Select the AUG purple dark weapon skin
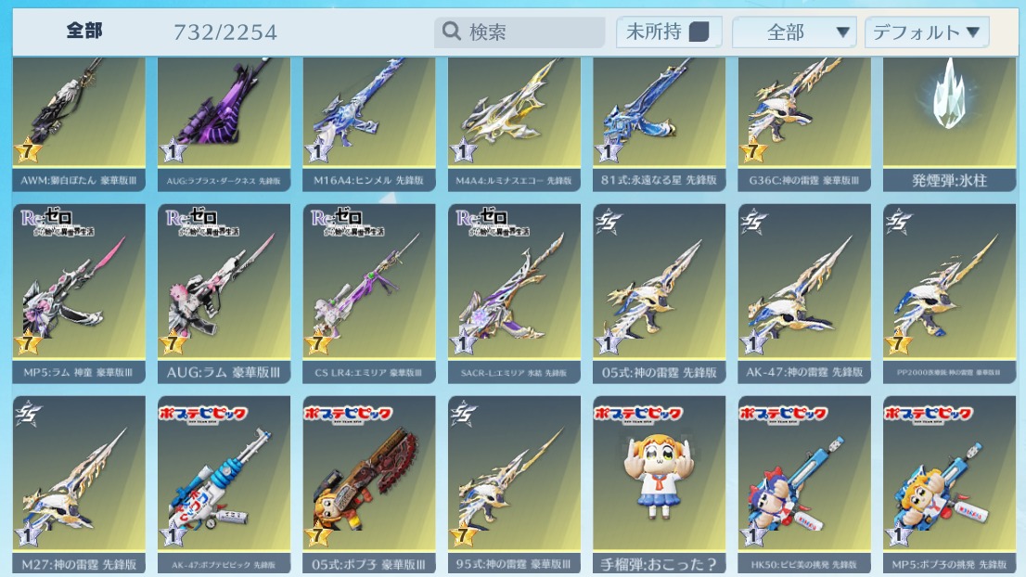The height and width of the screenshot is (577, 1026). (224, 124)
